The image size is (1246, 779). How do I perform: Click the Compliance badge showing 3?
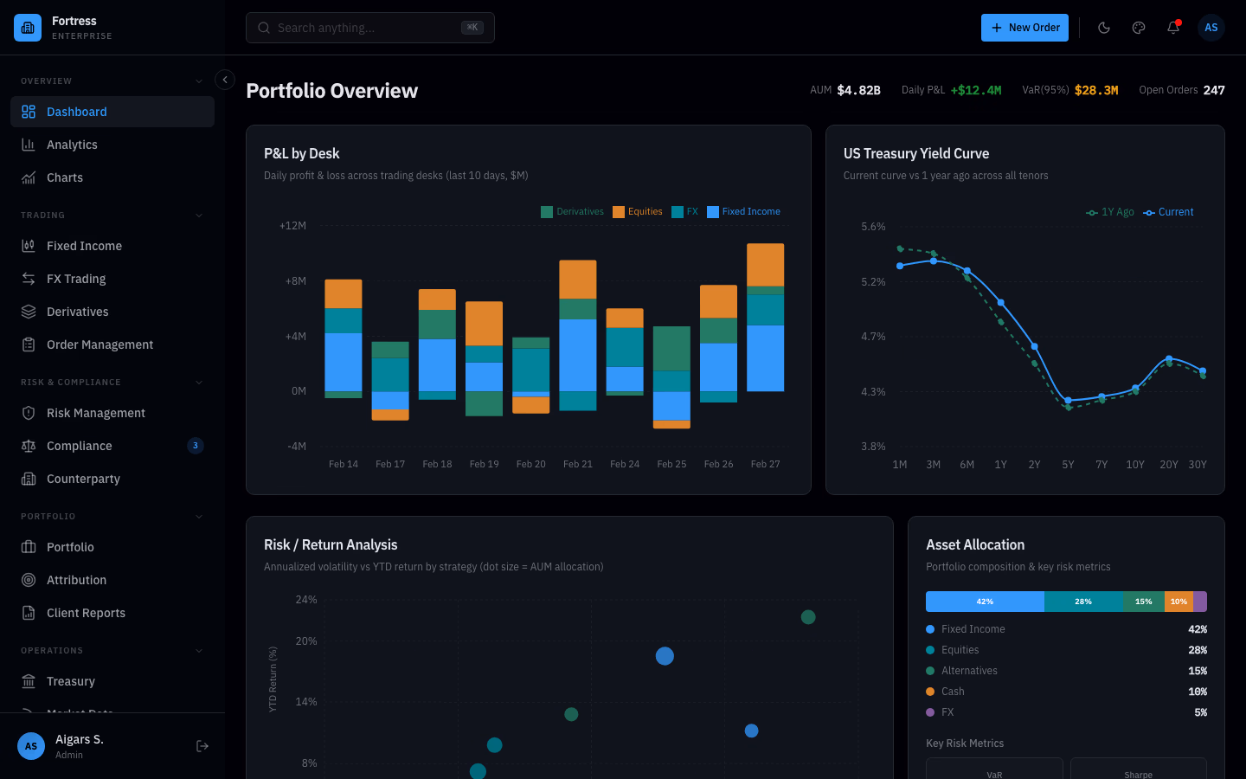point(196,446)
